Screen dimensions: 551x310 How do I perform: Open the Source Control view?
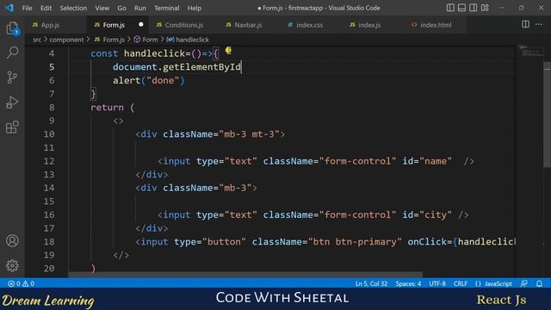(x=12, y=77)
